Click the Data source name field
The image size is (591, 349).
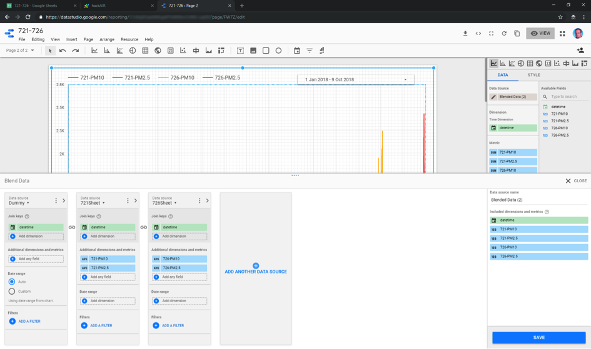pos(538,200)
